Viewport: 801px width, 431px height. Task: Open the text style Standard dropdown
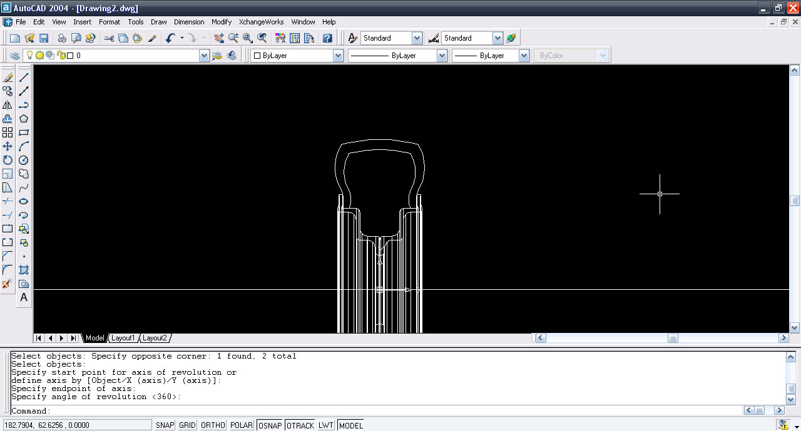(x=417, y=38)
